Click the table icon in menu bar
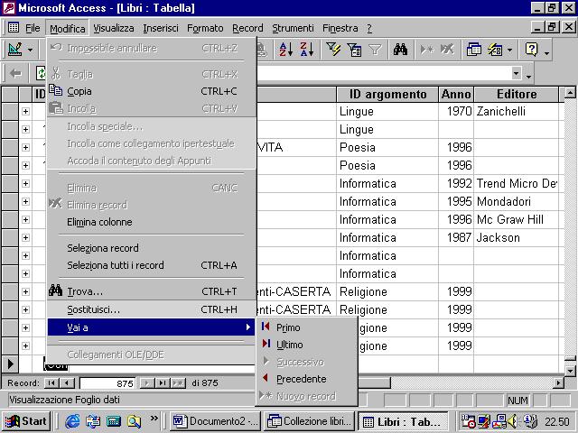Viewport: 578px width, 433px height. tap(14, 28)
